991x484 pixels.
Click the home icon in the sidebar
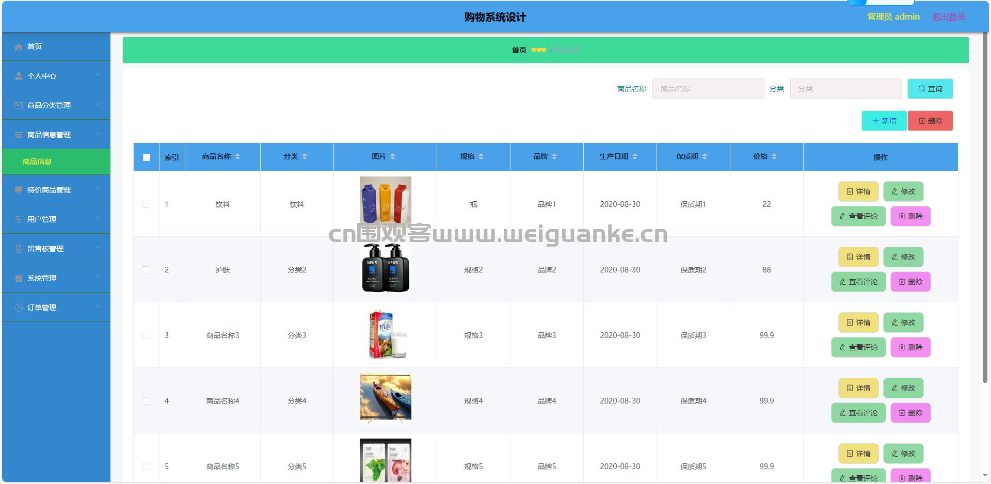tap(19, 47)
